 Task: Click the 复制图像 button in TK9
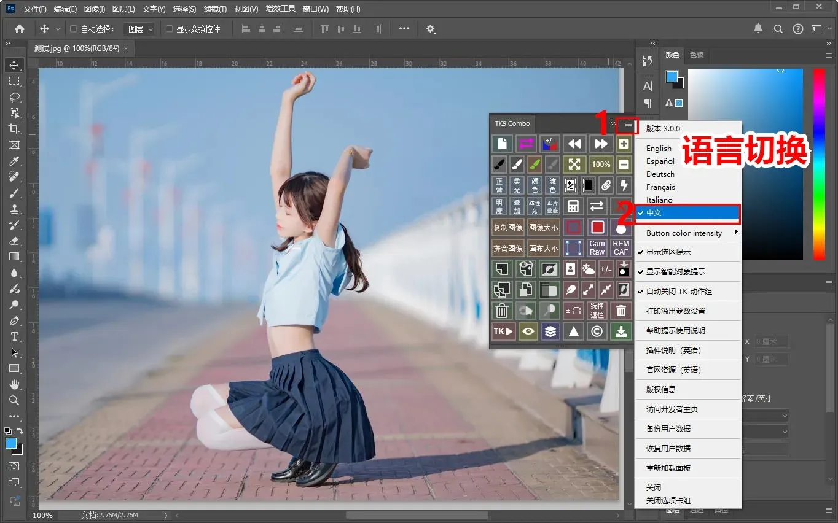pyautogui.click(x=507, y=227)
